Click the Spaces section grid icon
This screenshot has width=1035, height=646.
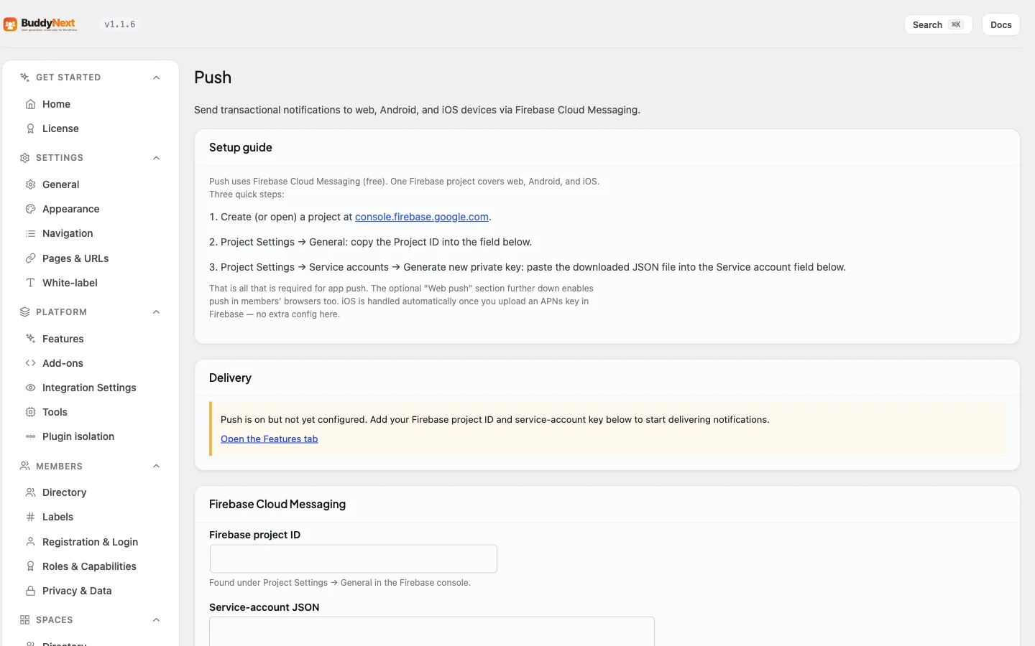pos(24,620)
